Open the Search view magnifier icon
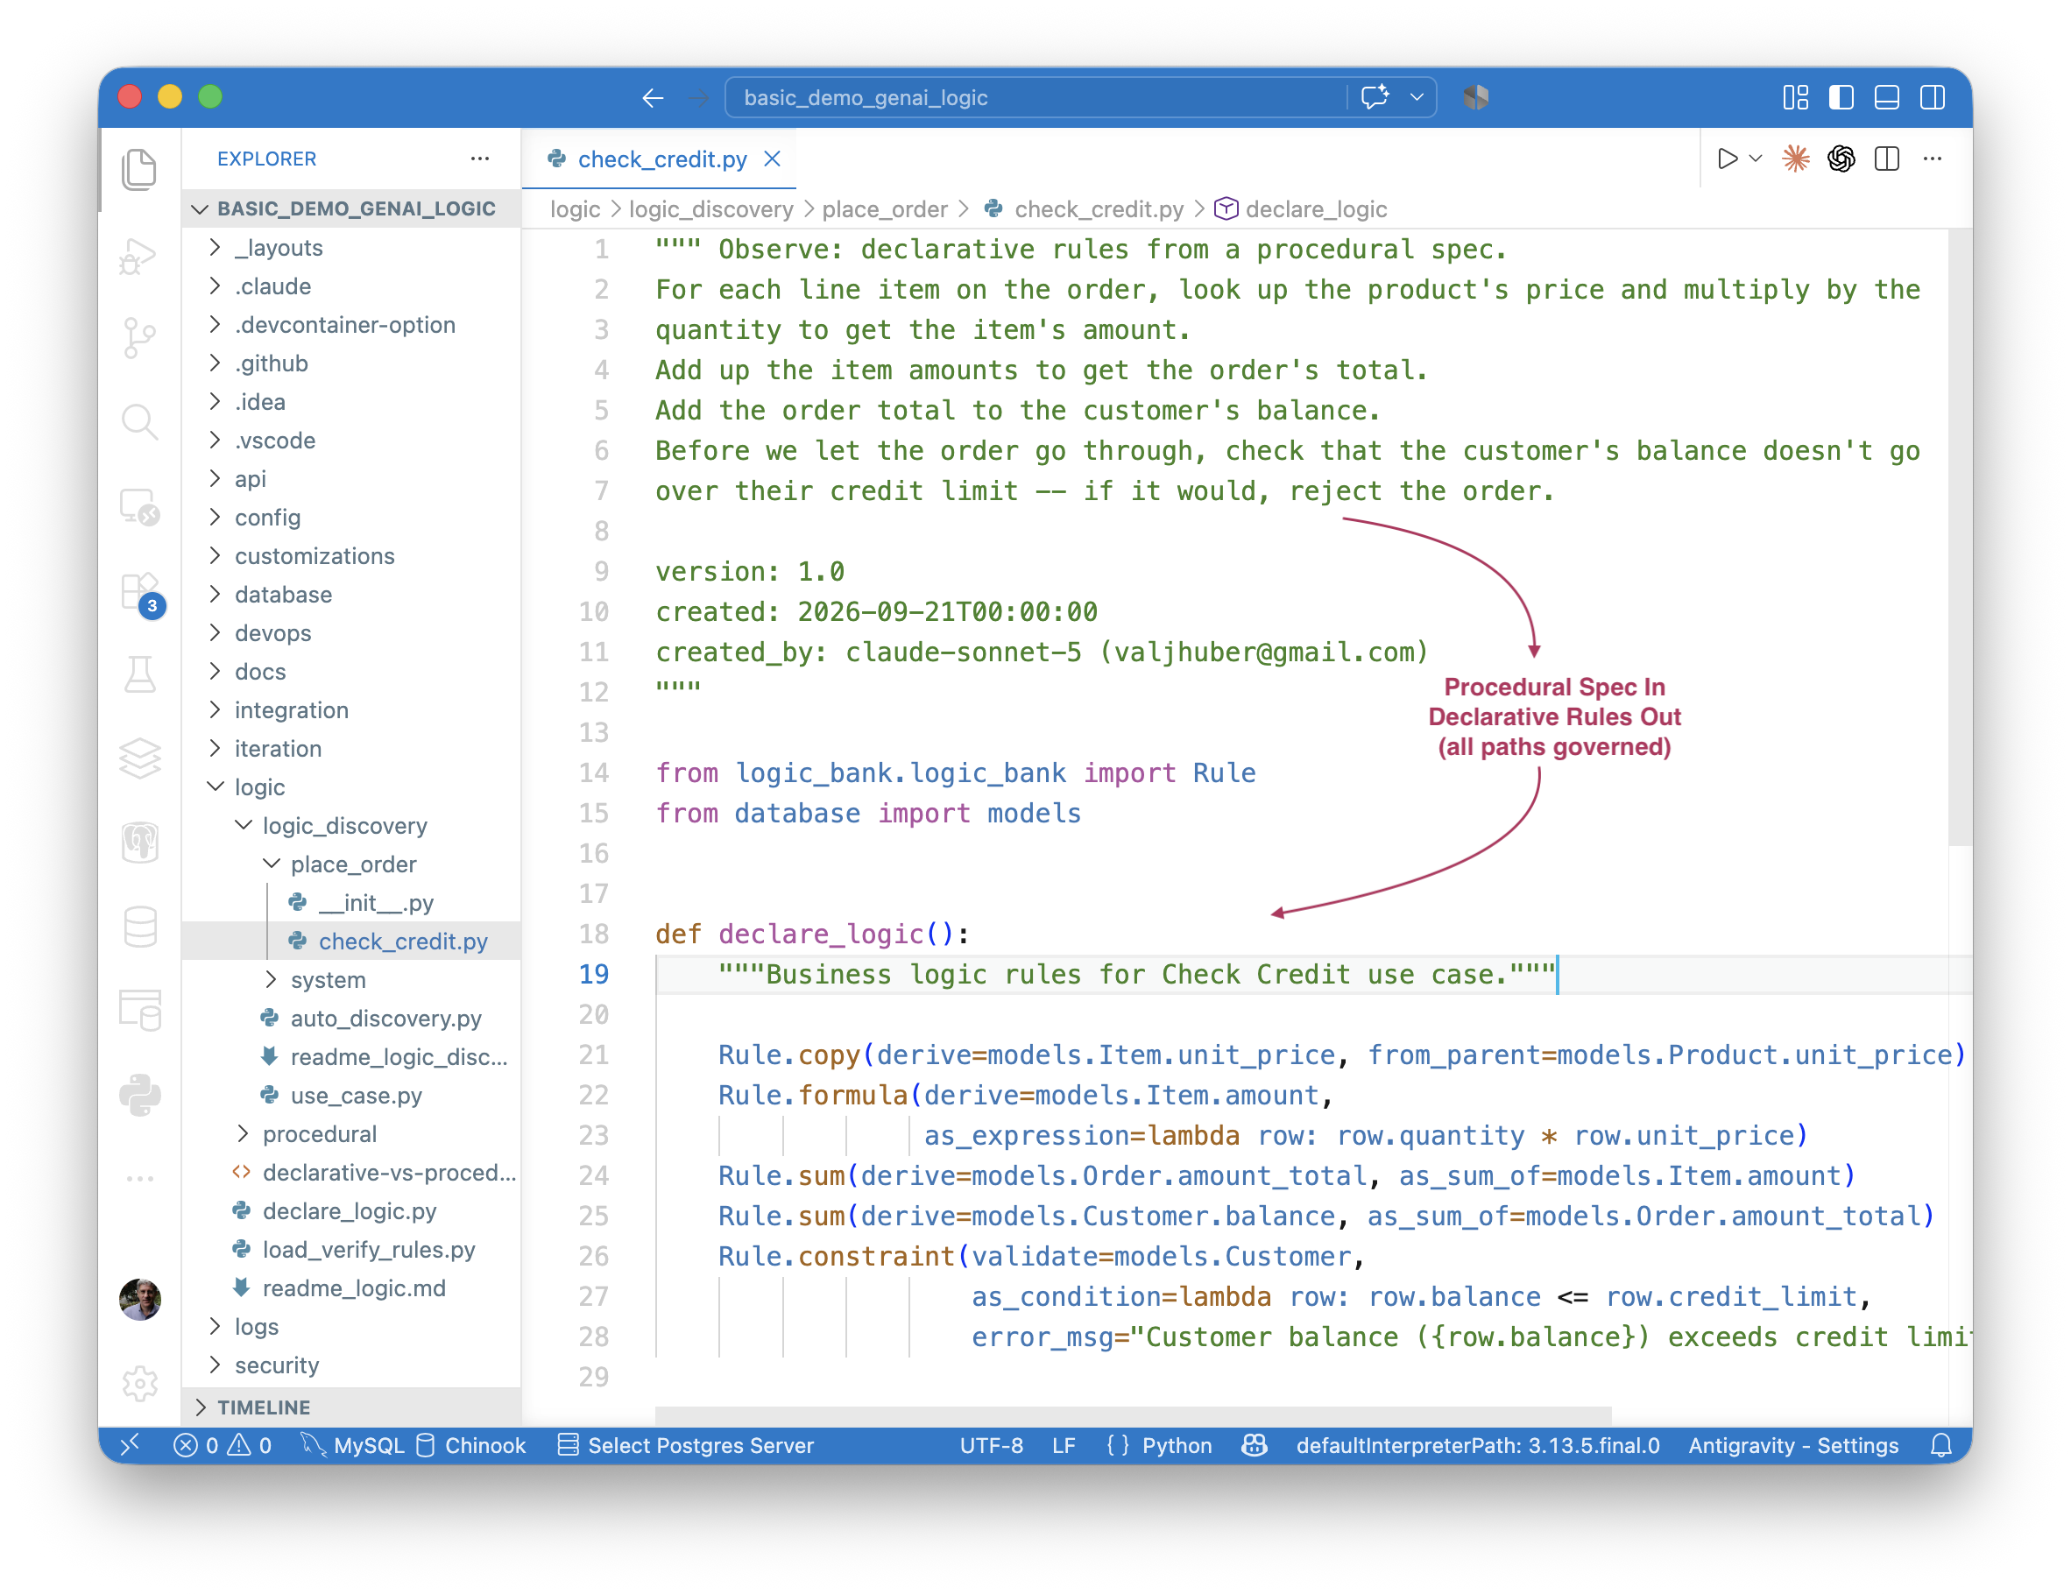This screenshot has width=2071, height=1594. tap(139, 421)
